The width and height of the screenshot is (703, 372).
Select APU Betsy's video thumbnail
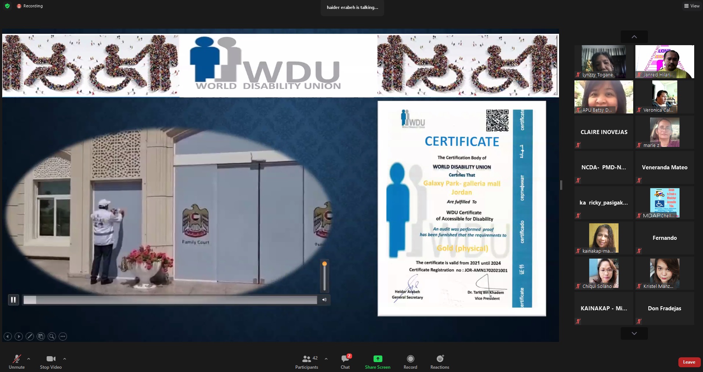(x=604, y=97)
